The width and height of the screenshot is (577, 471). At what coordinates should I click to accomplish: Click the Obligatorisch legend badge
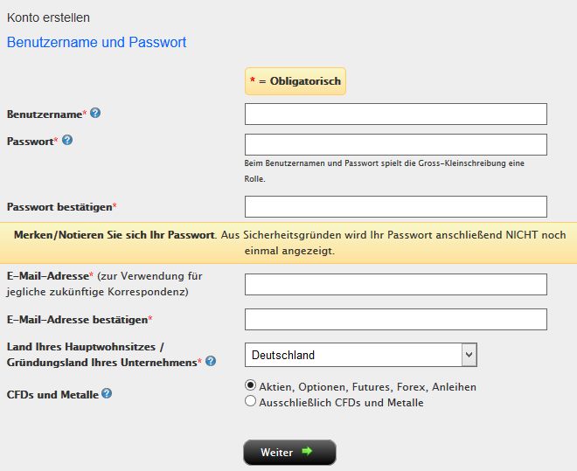click(295, 81)
